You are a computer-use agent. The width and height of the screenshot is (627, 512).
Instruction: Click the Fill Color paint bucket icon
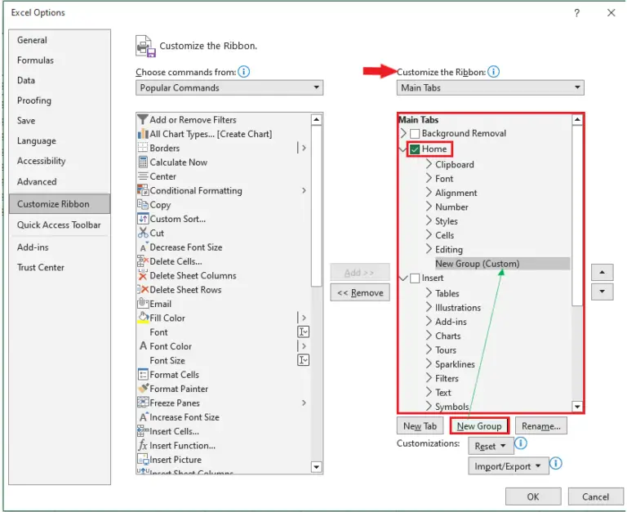(143, 318)
